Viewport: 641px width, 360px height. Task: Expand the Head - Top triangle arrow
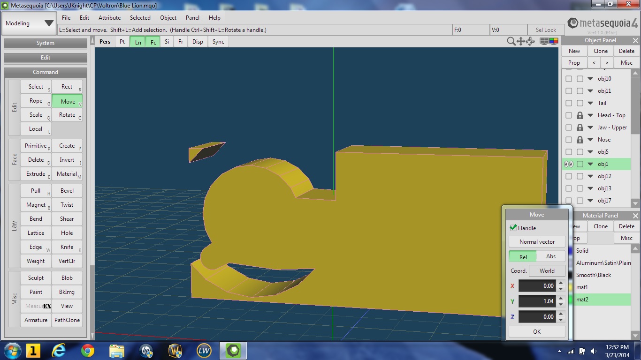click(590, 115)
